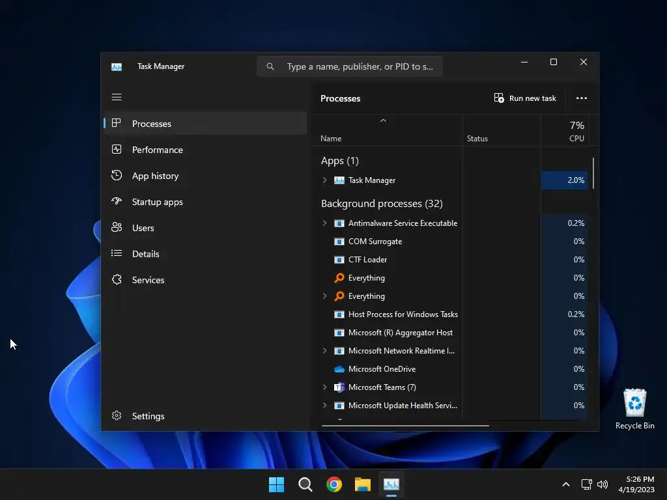Open Recycle Bin desktop icon
667x500 pixels.
[x=634, y=409]
